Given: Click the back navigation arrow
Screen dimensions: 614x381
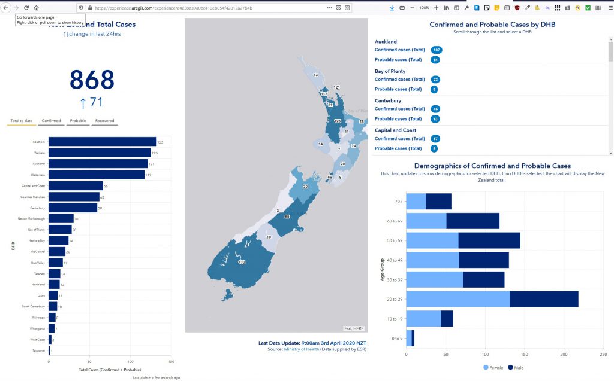Looking at the screenshot, I should (6, 8).
